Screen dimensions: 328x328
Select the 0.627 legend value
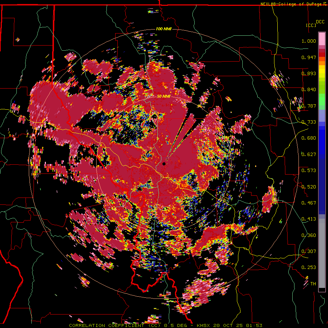click(309, 155)
